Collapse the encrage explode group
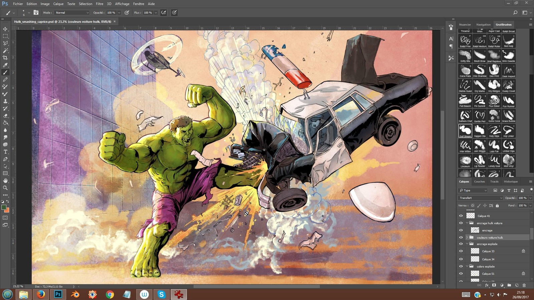Screen dimensions: 534x300 click(x=467, y=244)
